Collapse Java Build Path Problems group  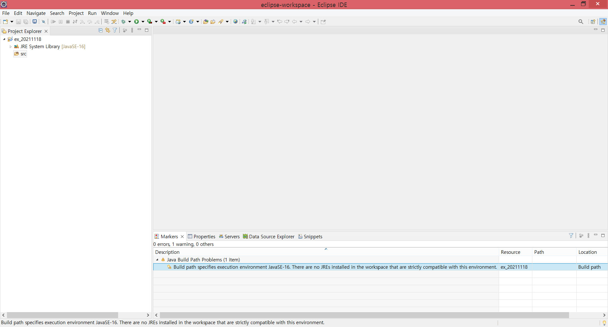point(157,260)
